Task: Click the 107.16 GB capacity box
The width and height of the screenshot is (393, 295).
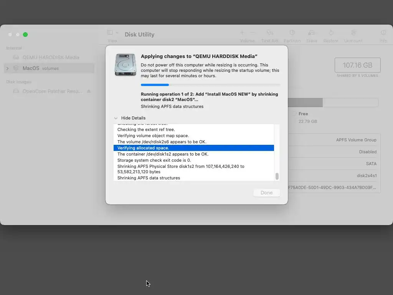Action: click(357, 65)
